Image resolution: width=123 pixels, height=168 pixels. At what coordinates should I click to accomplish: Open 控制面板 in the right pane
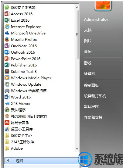pyautogui.click(x=91, y=85)
